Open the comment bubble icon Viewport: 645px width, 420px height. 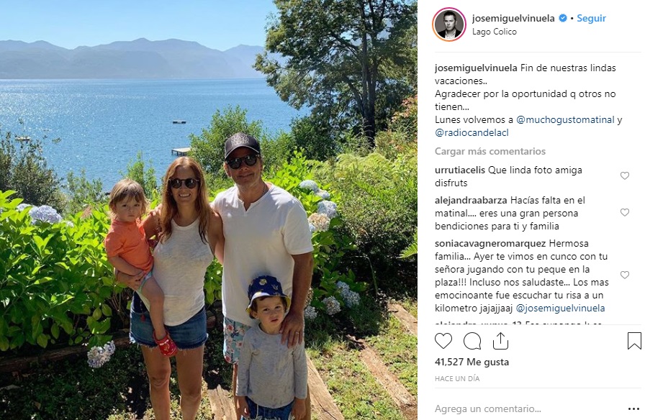click(472, 341)
